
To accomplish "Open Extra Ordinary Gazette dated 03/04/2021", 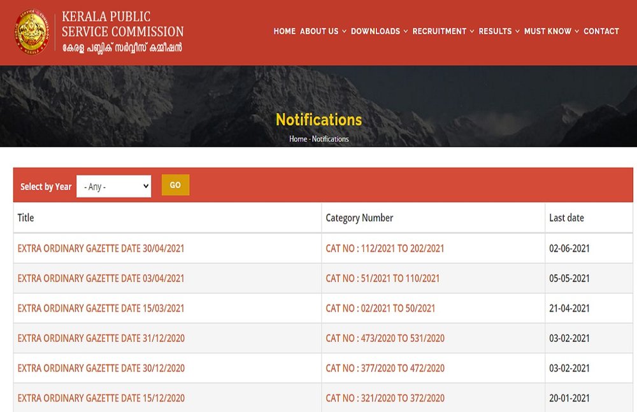I will click(101, 278).
